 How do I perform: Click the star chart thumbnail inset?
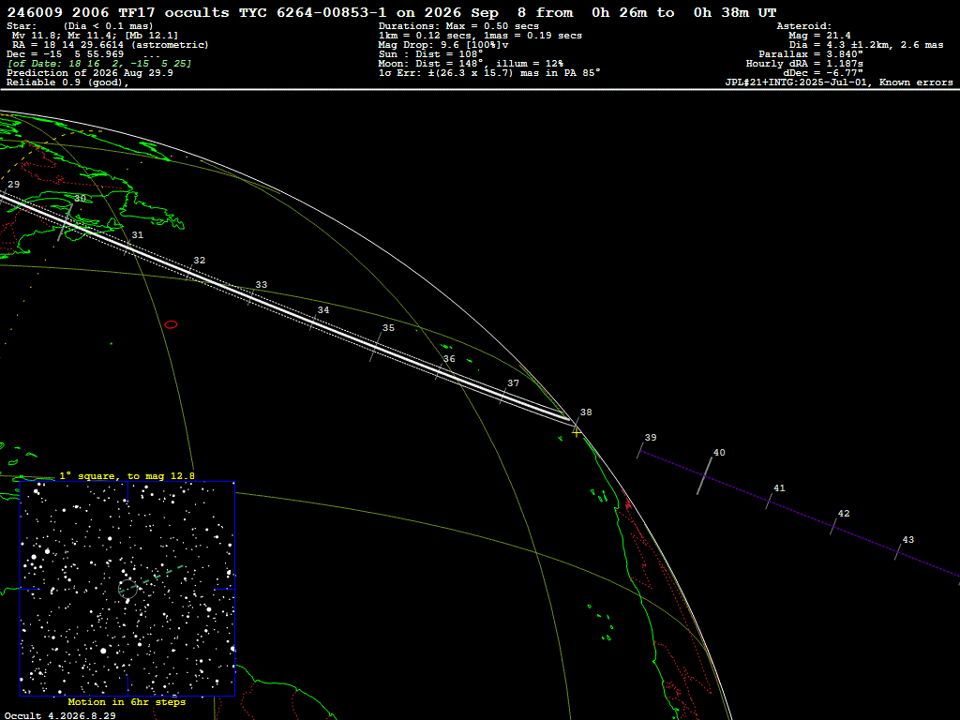(127, 589)
